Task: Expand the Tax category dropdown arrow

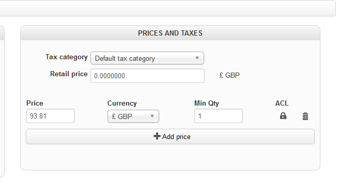Action: coord(197,58)
